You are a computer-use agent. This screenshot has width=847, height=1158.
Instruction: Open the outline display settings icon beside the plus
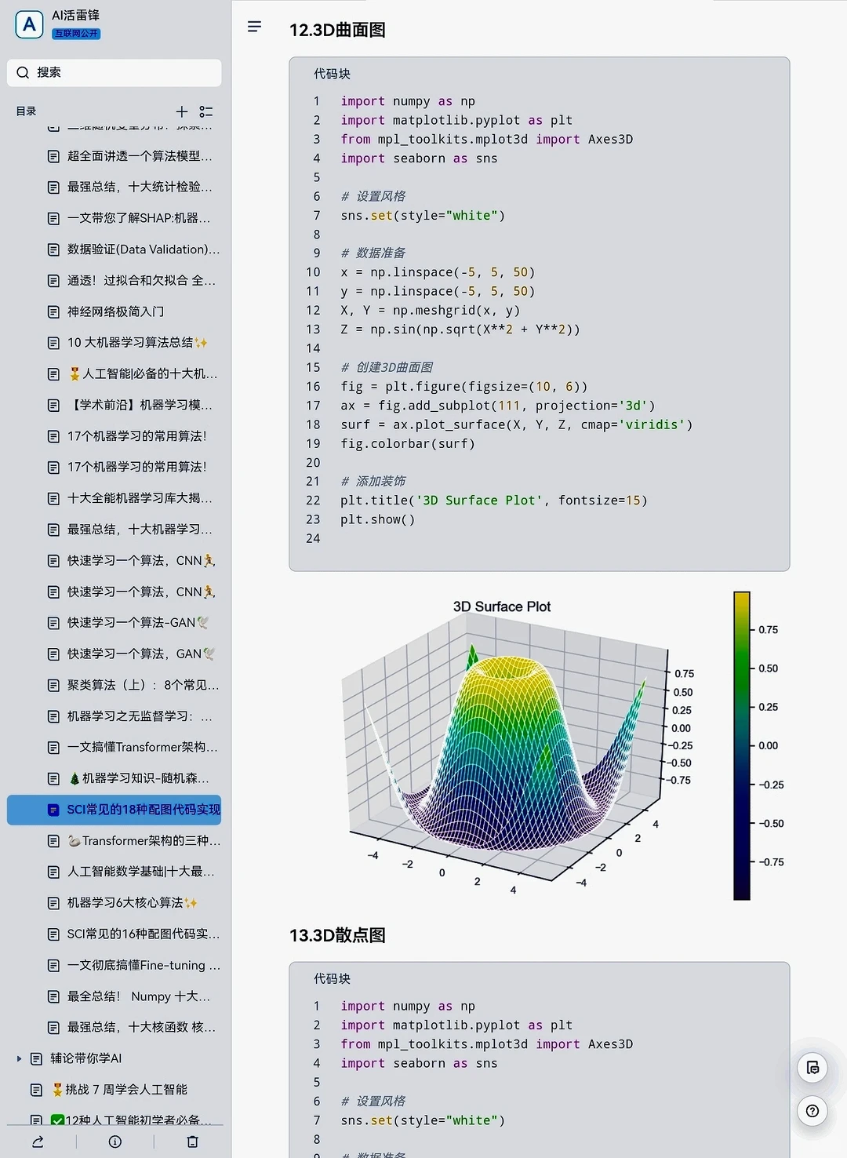coord(205,111)
